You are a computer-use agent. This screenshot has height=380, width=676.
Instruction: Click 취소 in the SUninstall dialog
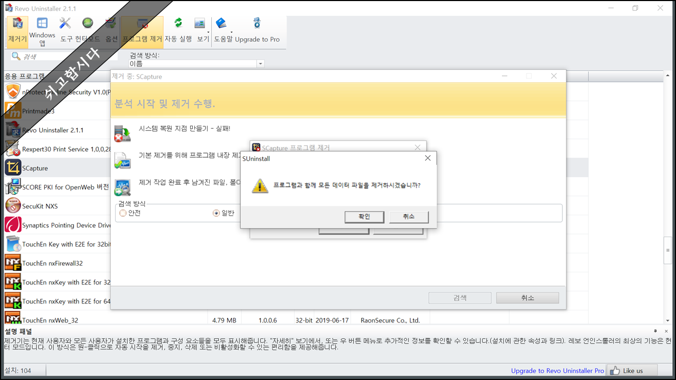point(408,217)
